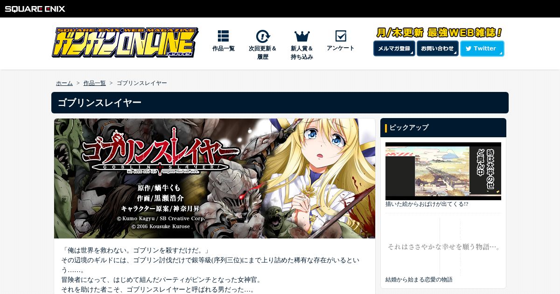The image size is (560, 294).
Task: Click the Goblin Slayer banner image
Action: pos(215,178)
